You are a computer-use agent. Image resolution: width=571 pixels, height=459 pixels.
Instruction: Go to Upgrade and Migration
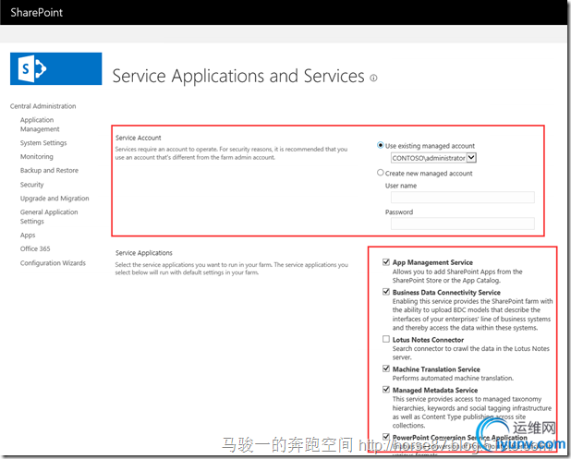[x=55, y=199]
